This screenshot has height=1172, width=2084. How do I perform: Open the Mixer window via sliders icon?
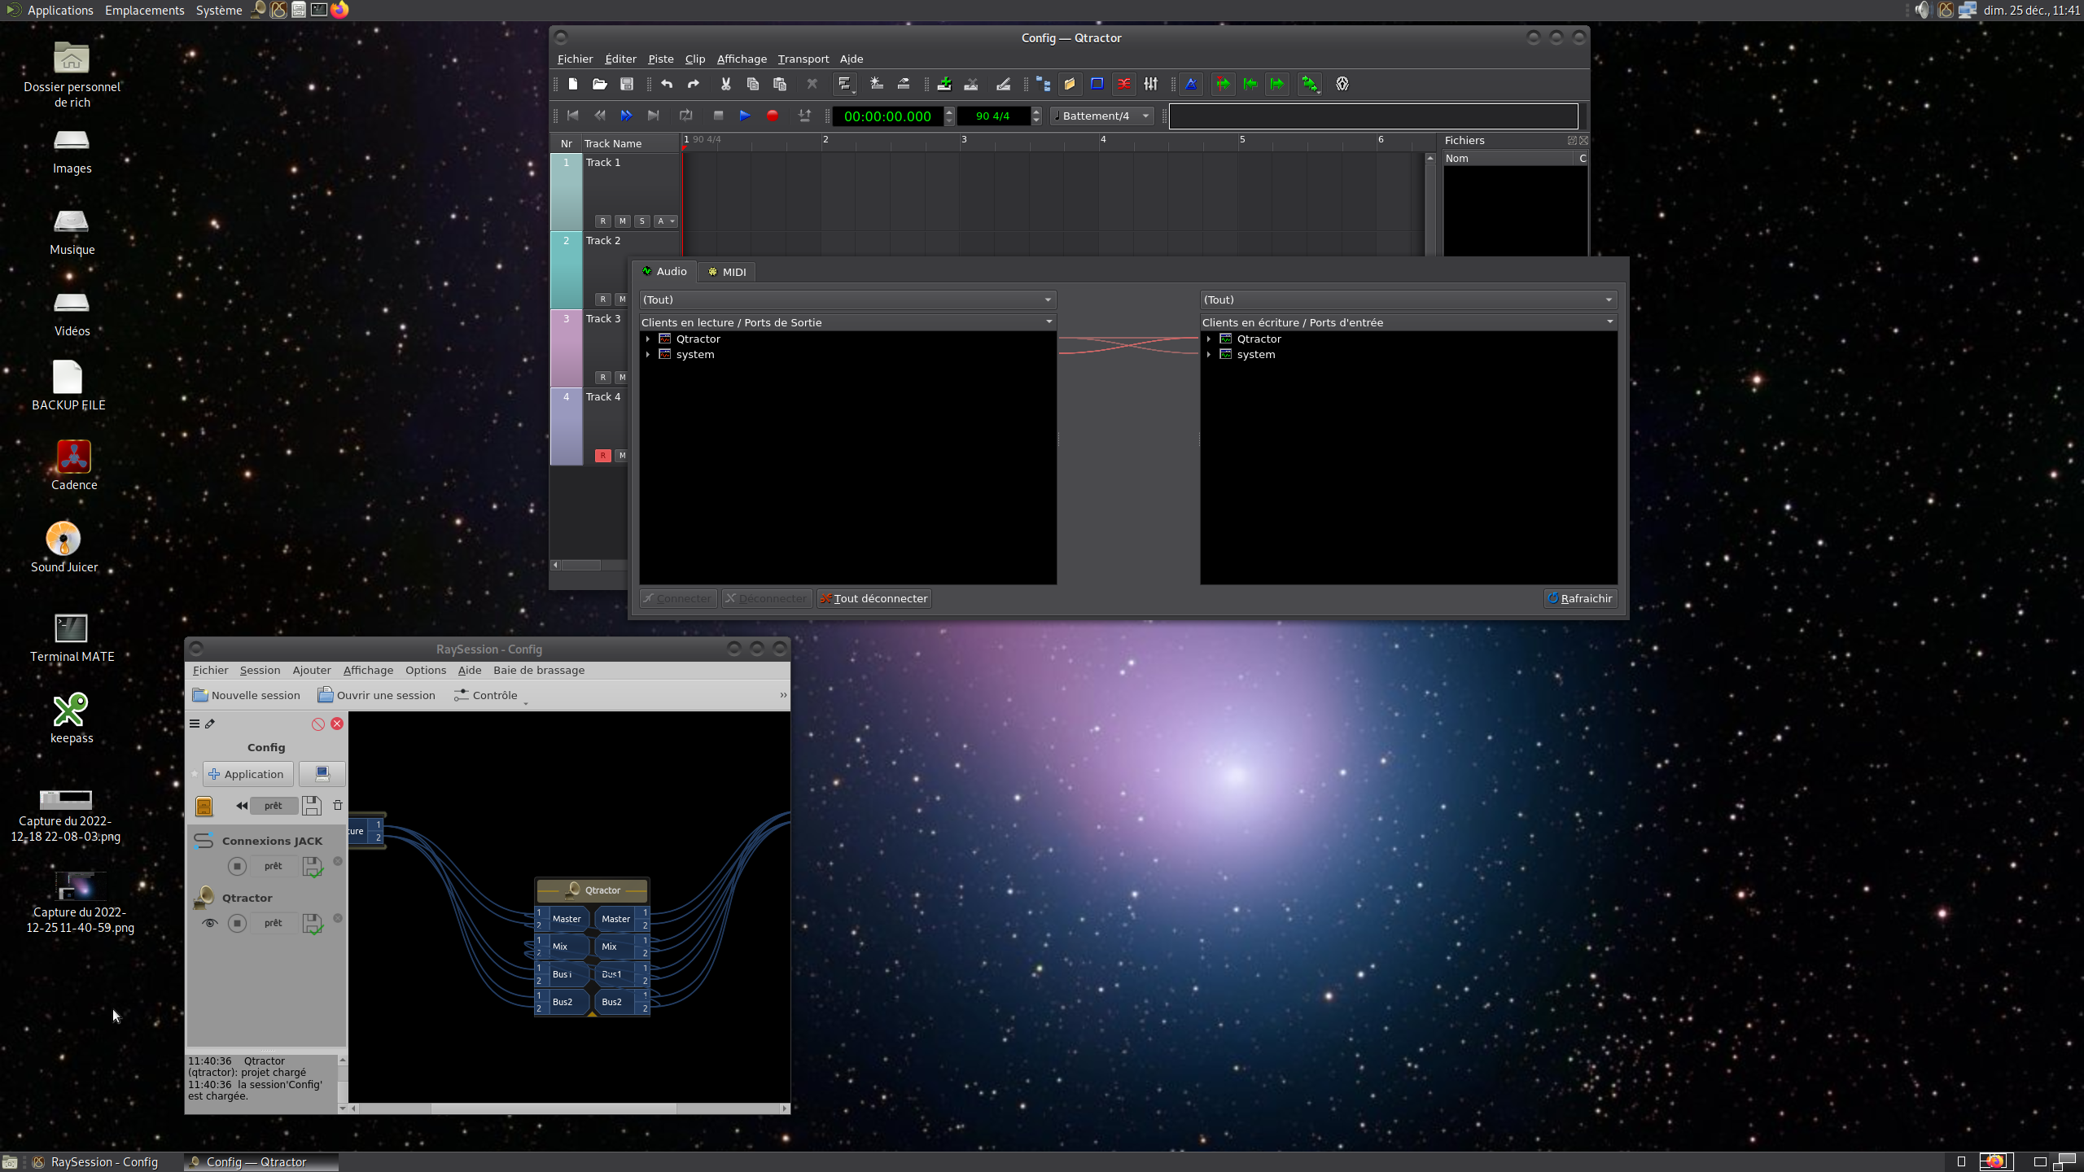[x=1151, y=84]
